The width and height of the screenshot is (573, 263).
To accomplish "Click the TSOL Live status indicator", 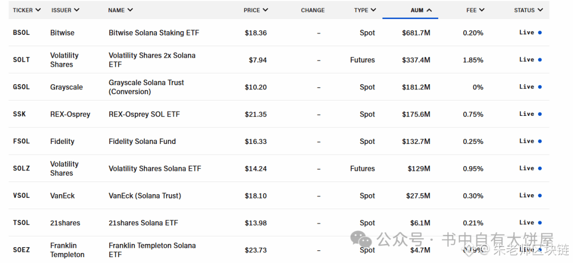I will (540, 223).
